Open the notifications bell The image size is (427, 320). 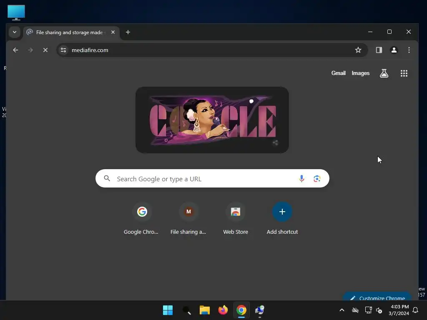[415, 310]
